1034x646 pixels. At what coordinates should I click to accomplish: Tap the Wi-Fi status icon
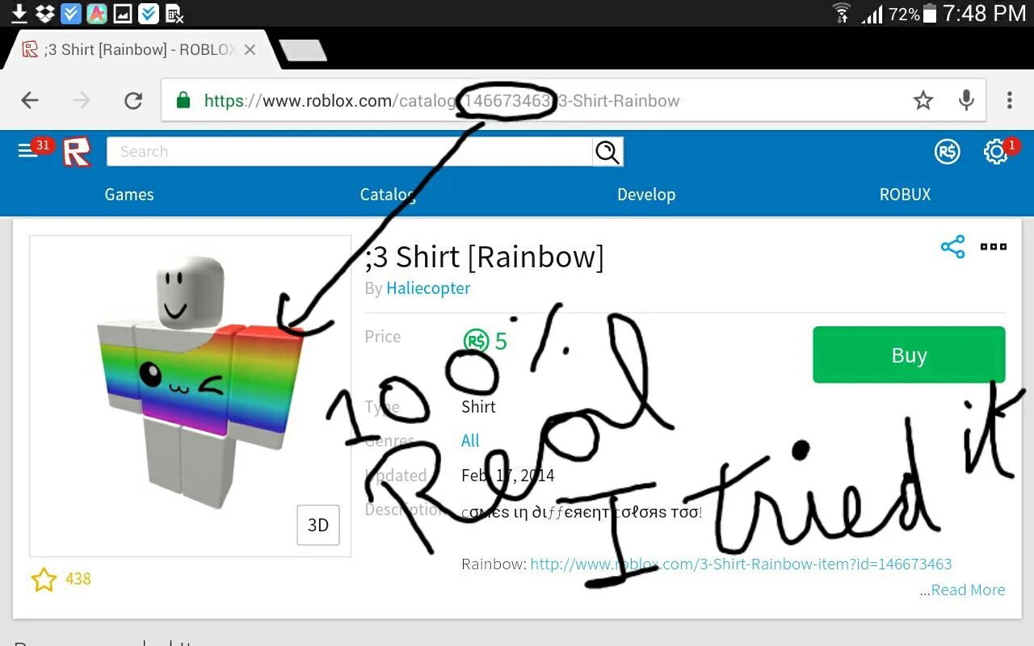842,13
